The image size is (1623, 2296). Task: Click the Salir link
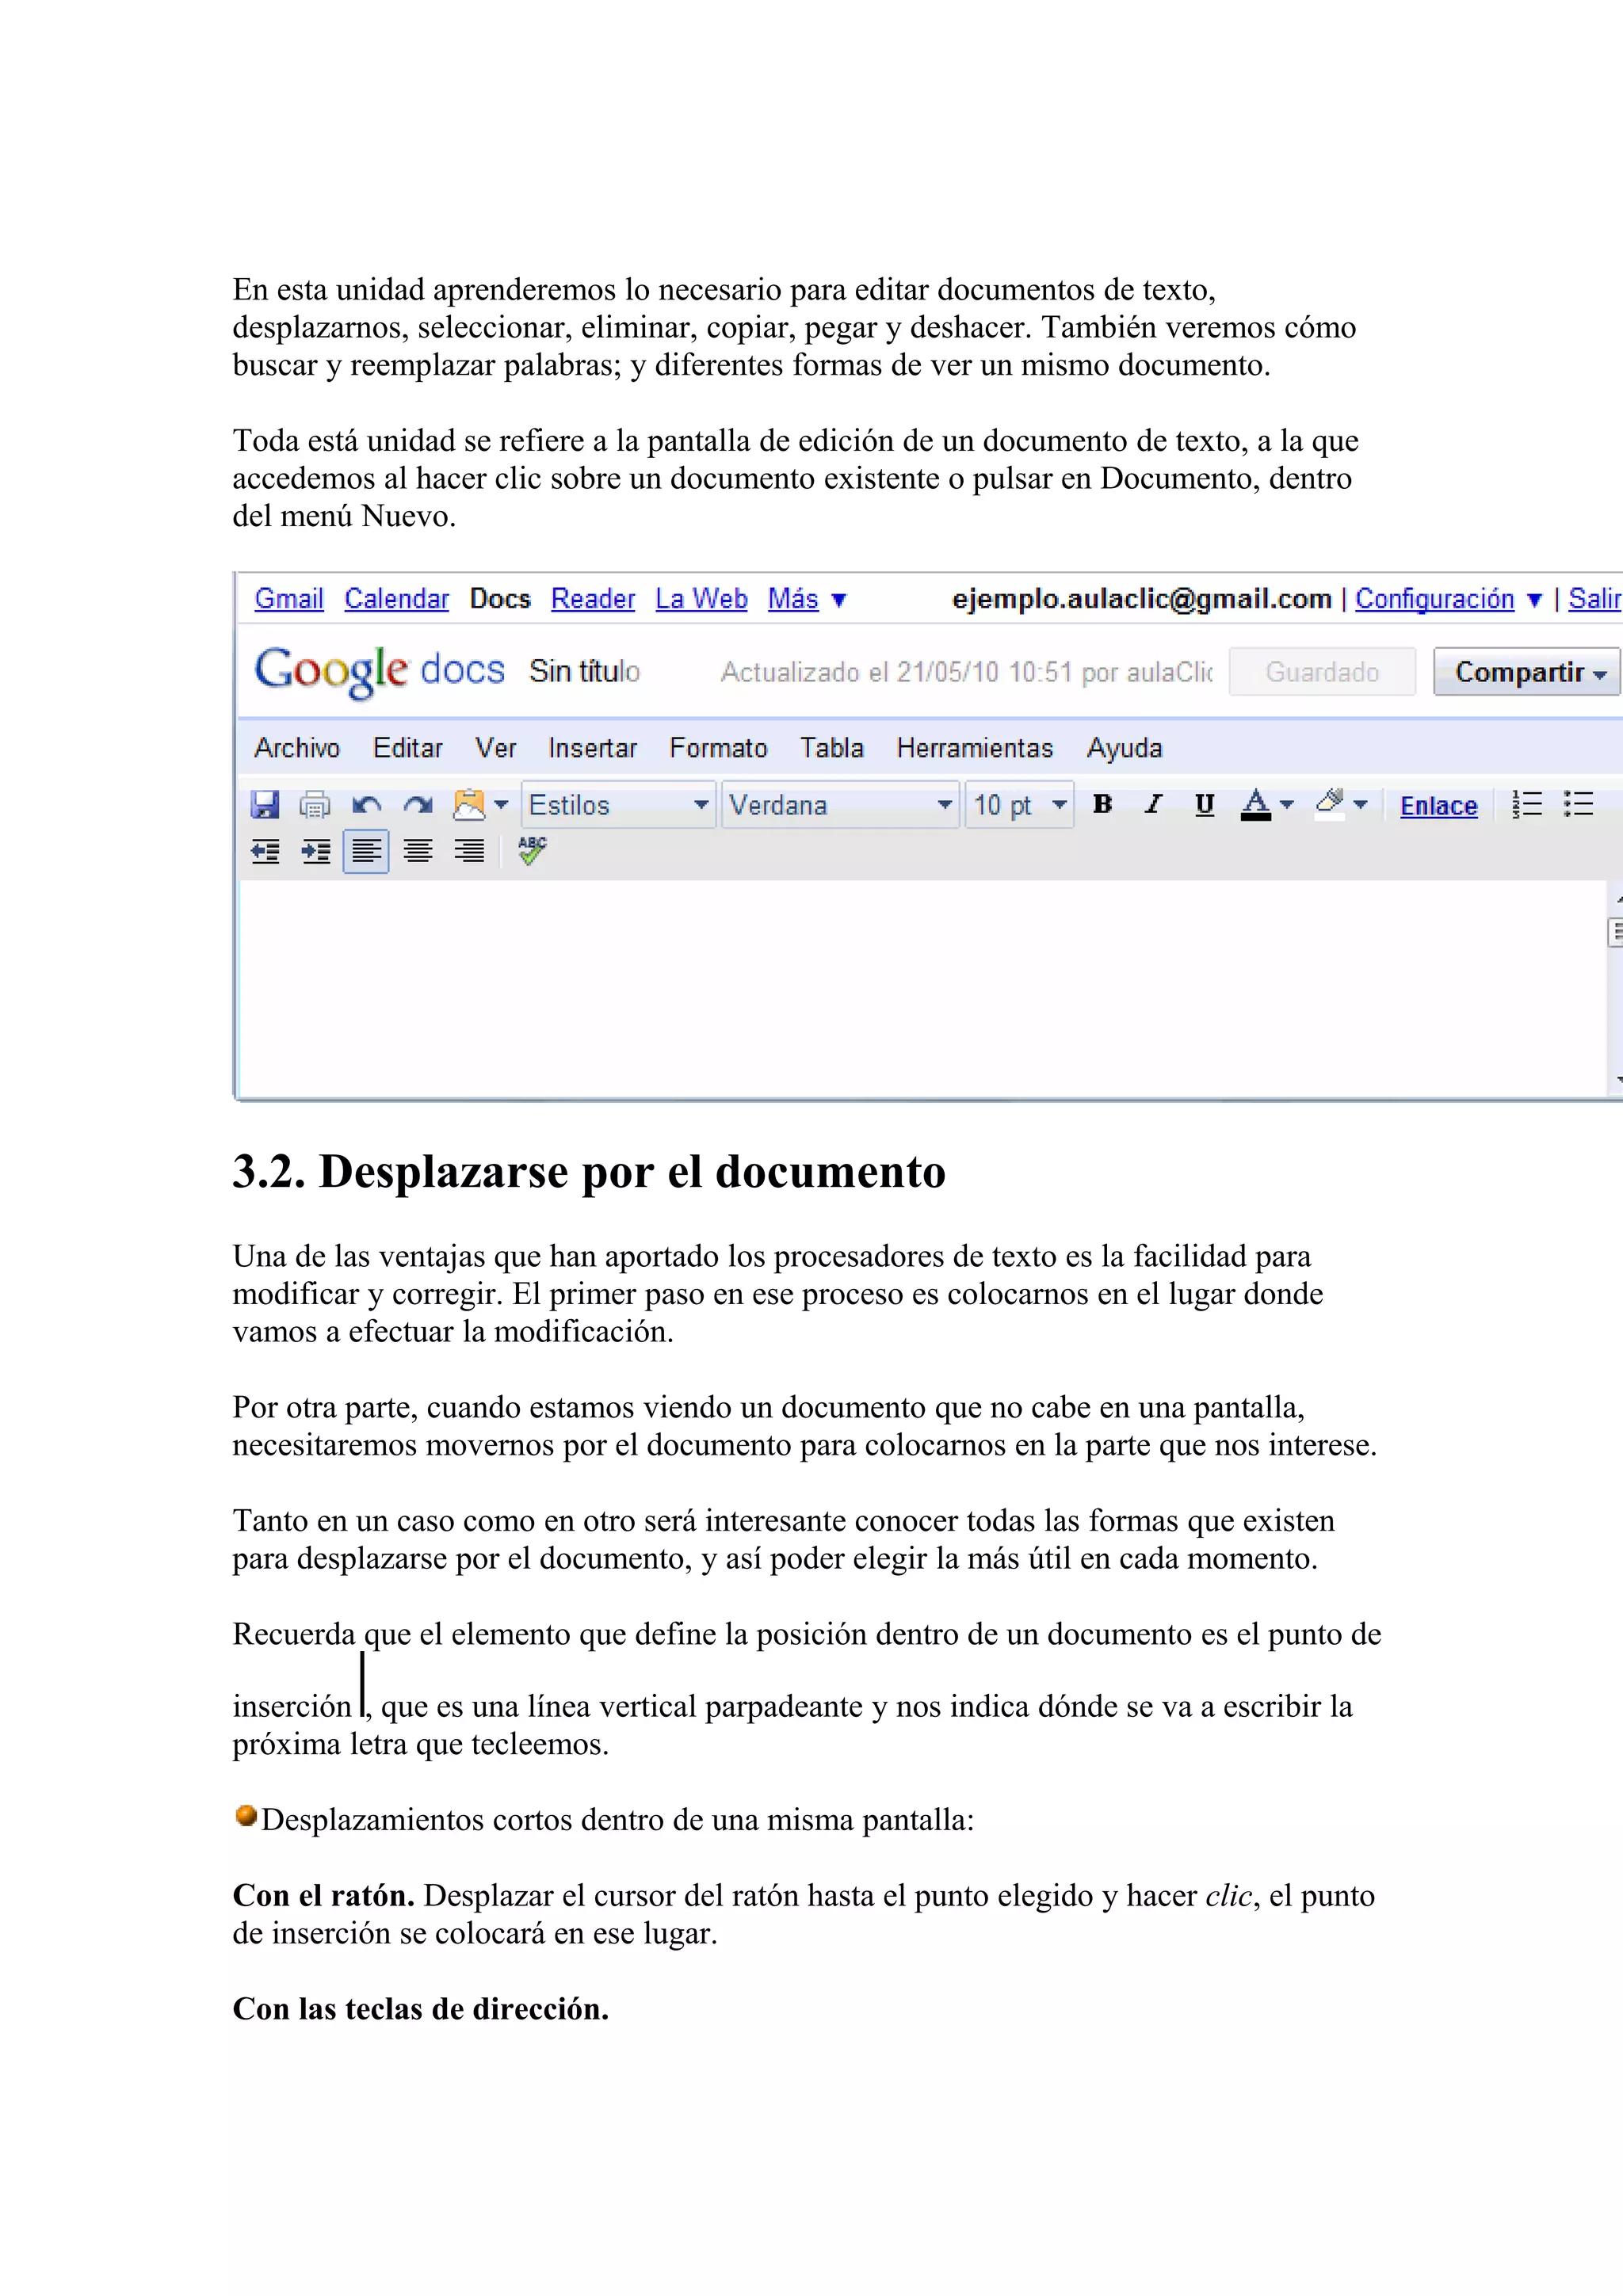(x=1594, y=599)
